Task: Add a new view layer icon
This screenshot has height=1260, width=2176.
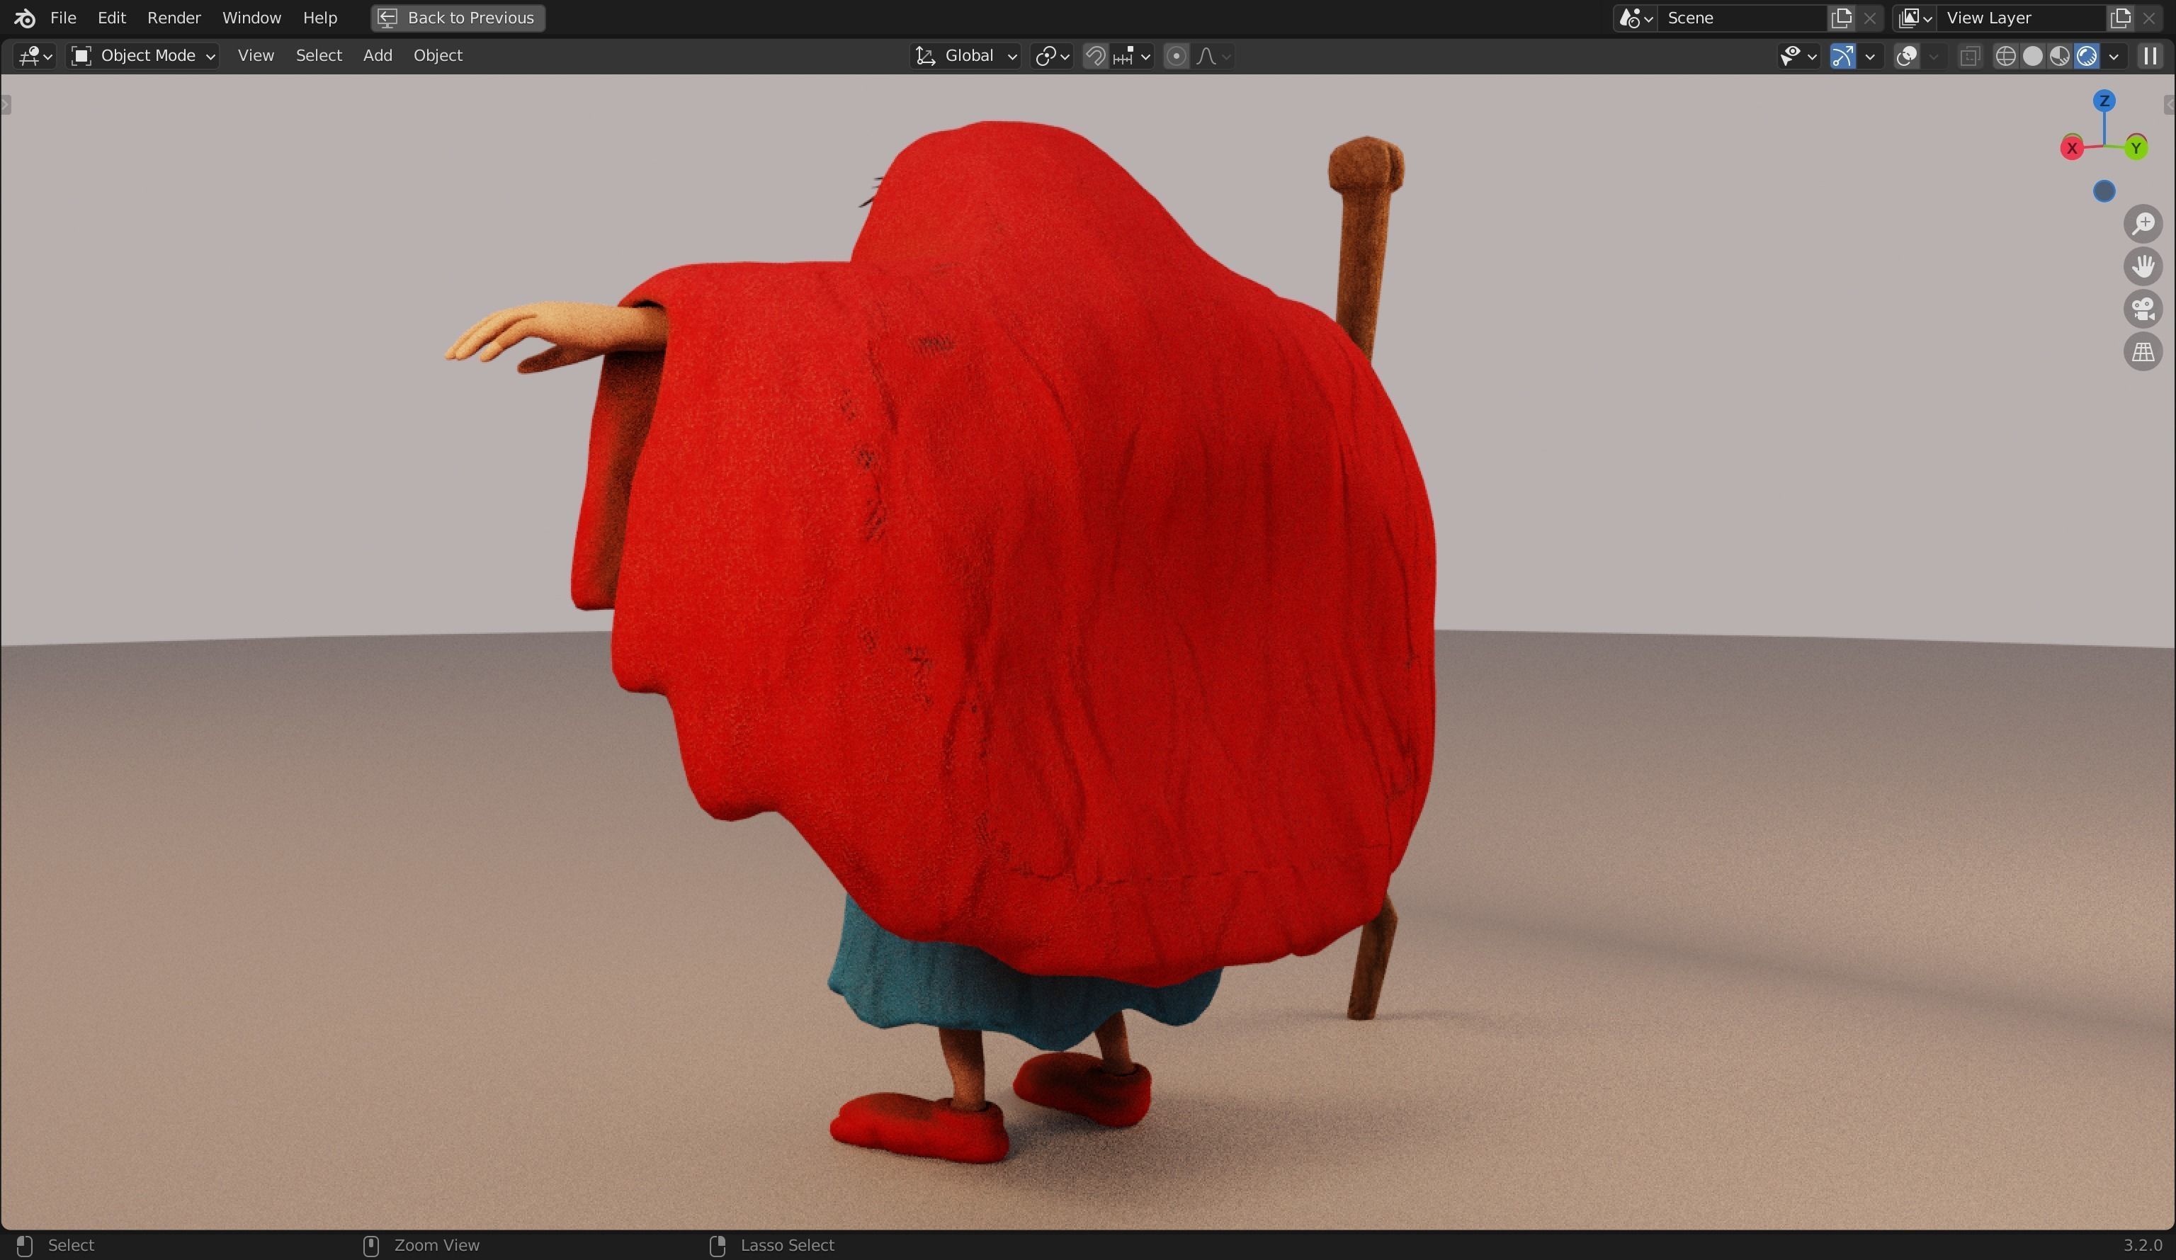Action: pyautogui.click(x=2121, y=18)
